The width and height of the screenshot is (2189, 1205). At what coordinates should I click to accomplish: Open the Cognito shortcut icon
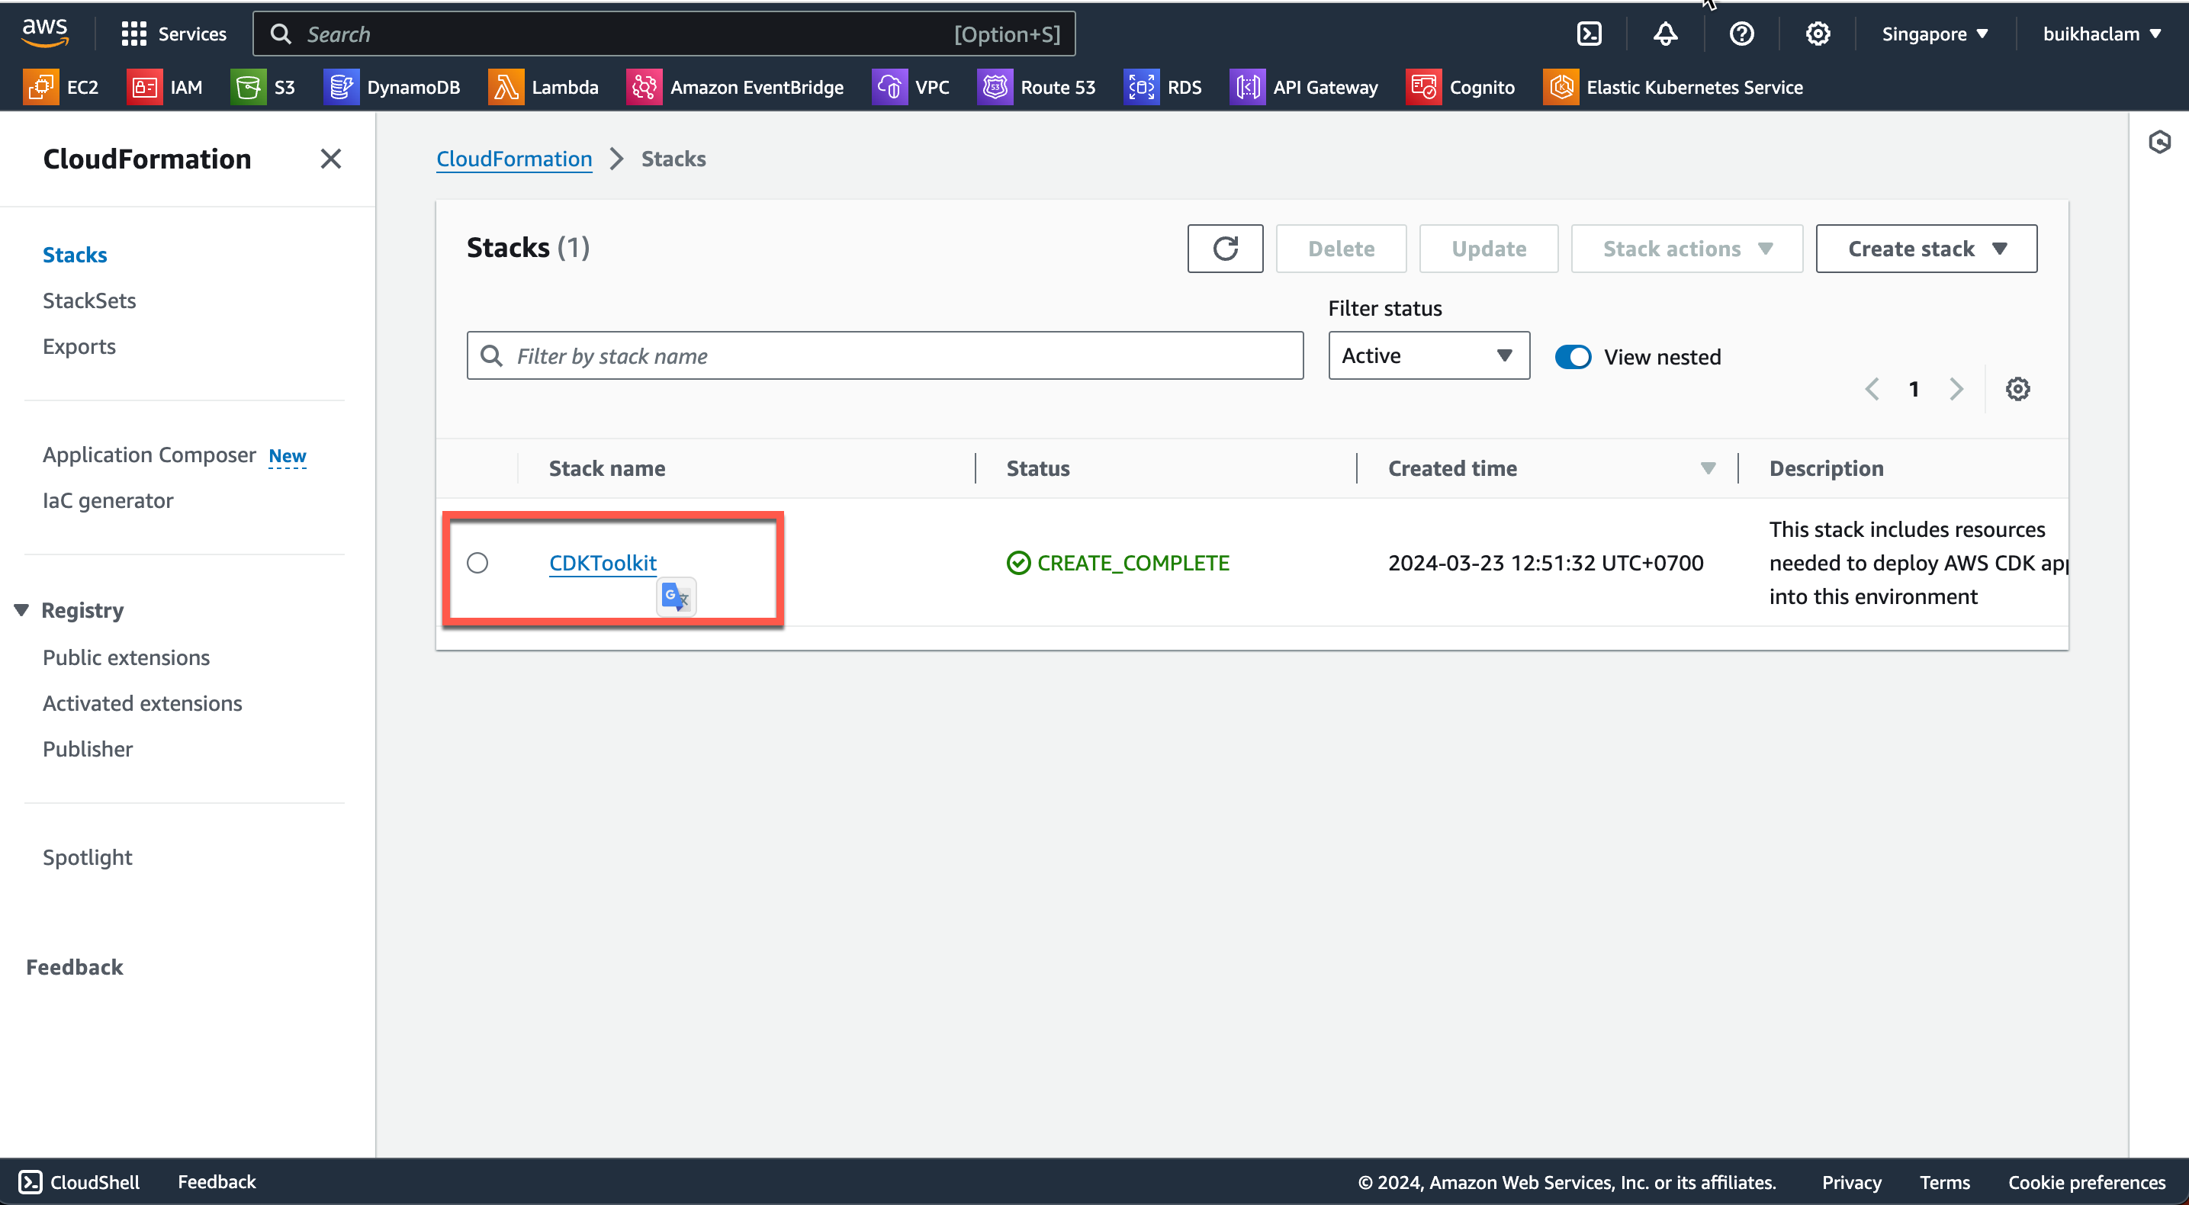1423,87
